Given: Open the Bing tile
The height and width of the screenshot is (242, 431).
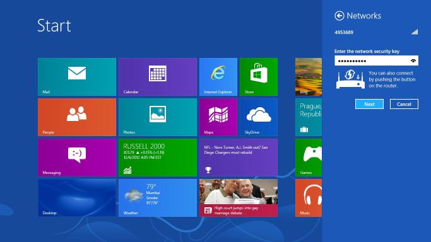Looking at the screenshot, I should [309, 77].
